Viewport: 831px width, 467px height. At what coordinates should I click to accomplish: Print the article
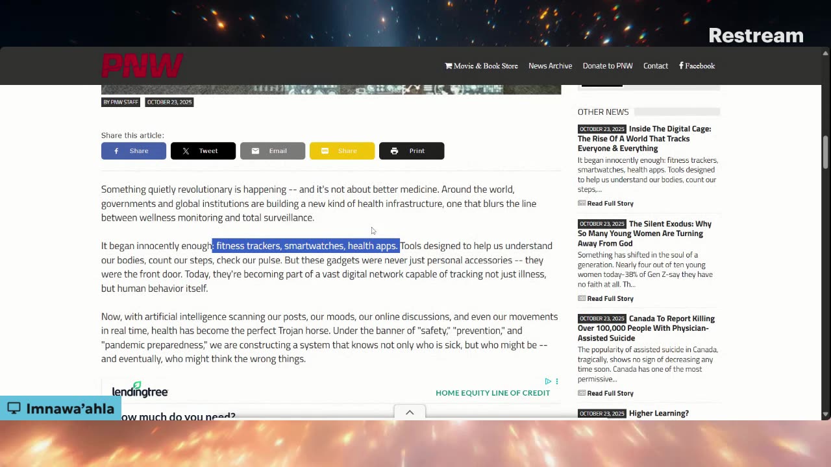tap(412, 150)
